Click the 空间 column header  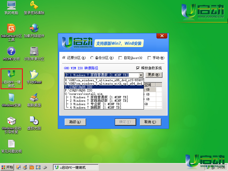(x=150, y=85)
